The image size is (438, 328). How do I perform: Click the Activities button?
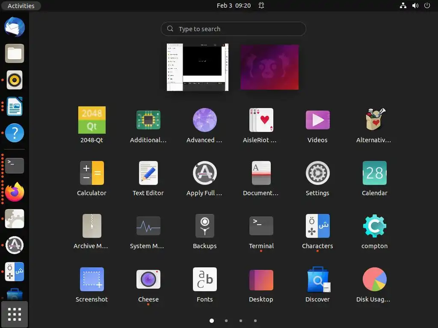point(21,6)
